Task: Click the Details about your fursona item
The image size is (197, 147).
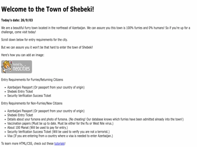Action: (95, 119)
